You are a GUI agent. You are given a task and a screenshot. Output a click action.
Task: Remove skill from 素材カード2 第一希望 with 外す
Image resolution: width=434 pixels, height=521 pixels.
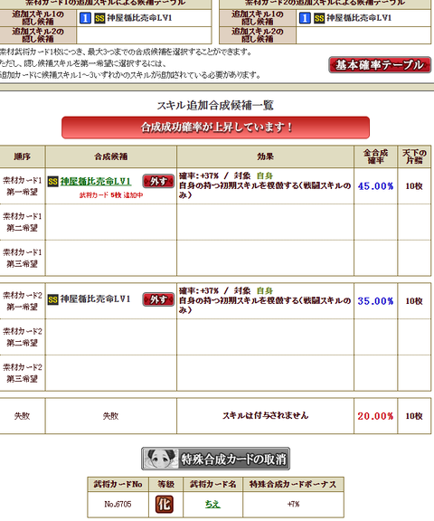(158, 299)
